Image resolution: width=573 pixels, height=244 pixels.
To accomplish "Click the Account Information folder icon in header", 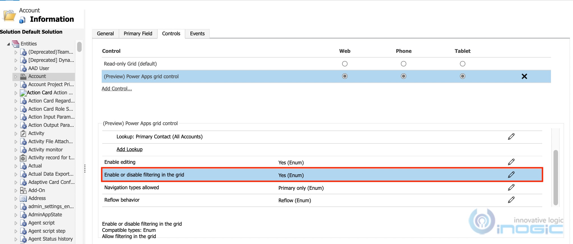I will pyautogui.click(x=9, y=15).
